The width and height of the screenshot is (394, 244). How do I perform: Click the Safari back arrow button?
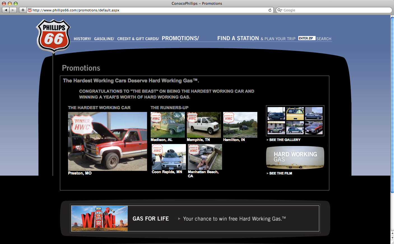click(x=6, y=10)
